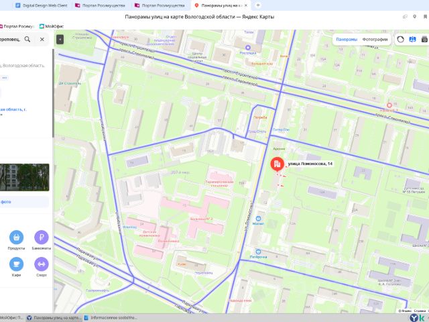The image size is (429, 322).
Task: Click the red circle marker on проспект Строителей
Action: click(389, 105)
